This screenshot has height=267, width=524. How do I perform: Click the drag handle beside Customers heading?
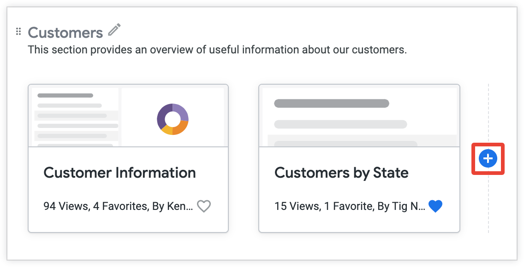pyautogui.click(x=18, y=32)
